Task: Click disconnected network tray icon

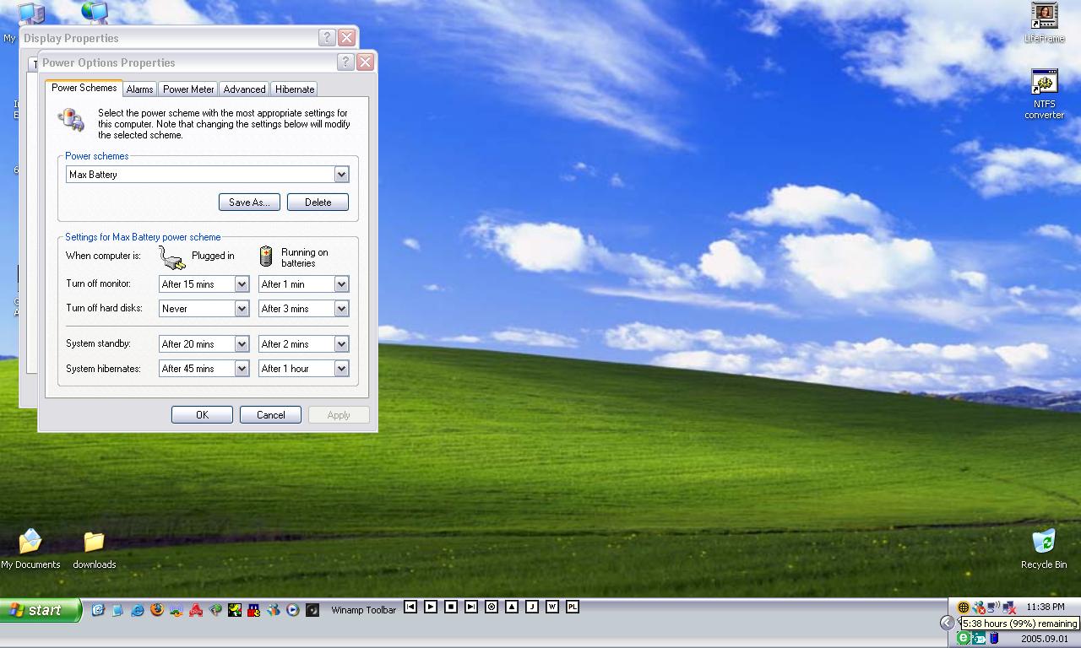Action: 1008,607
